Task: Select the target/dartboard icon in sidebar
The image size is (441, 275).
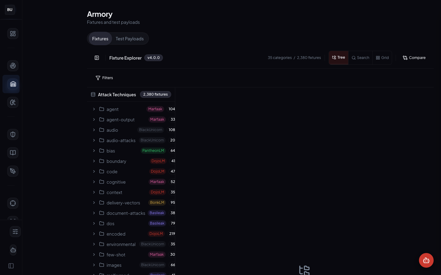Action: (13, 66)
